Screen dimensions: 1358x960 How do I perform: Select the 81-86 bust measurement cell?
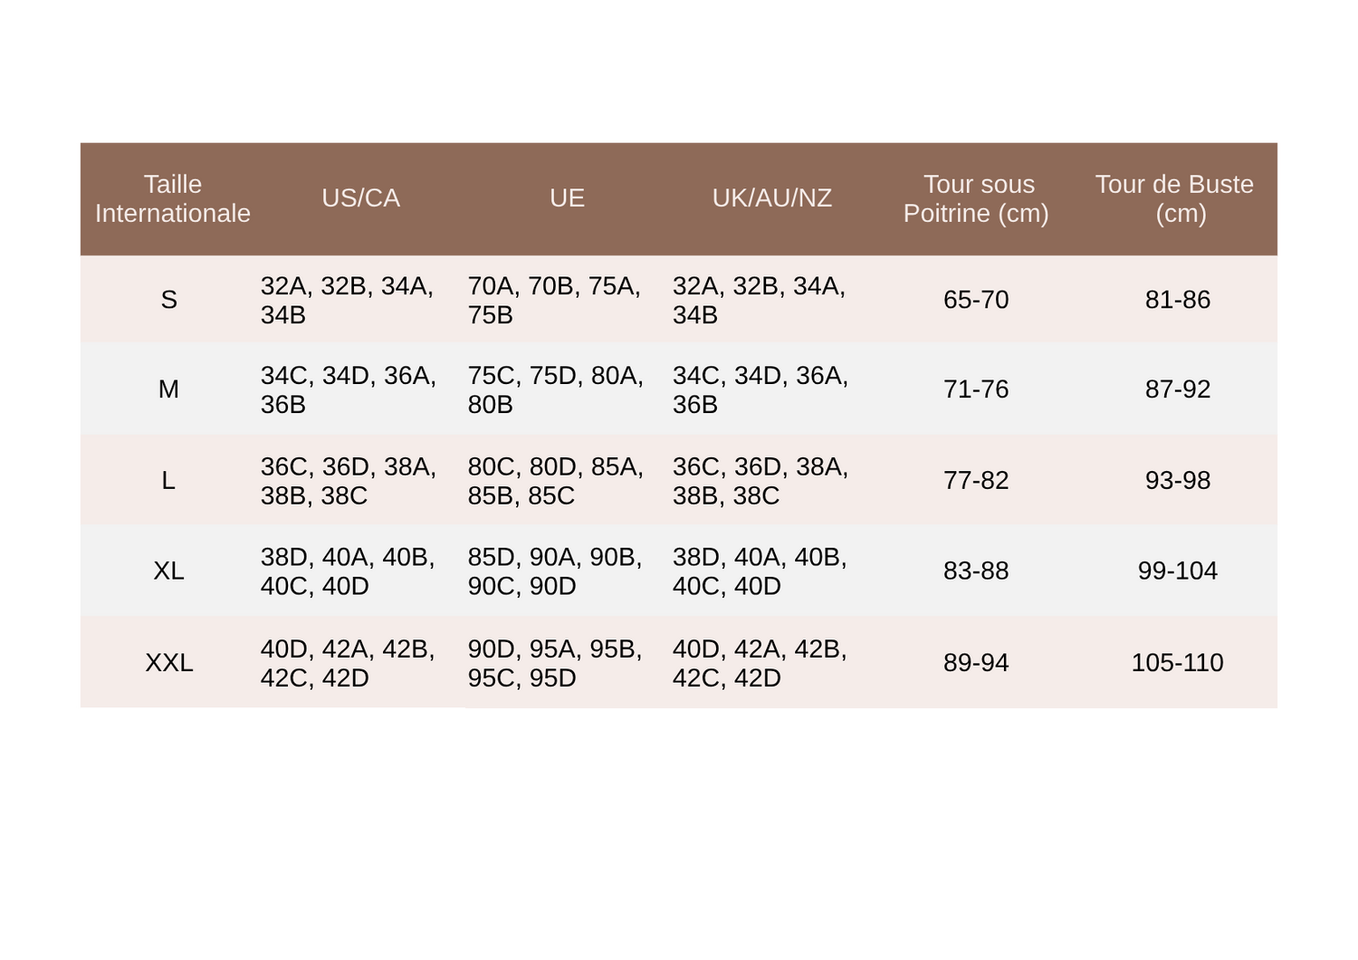click(x=1177, y=300)
